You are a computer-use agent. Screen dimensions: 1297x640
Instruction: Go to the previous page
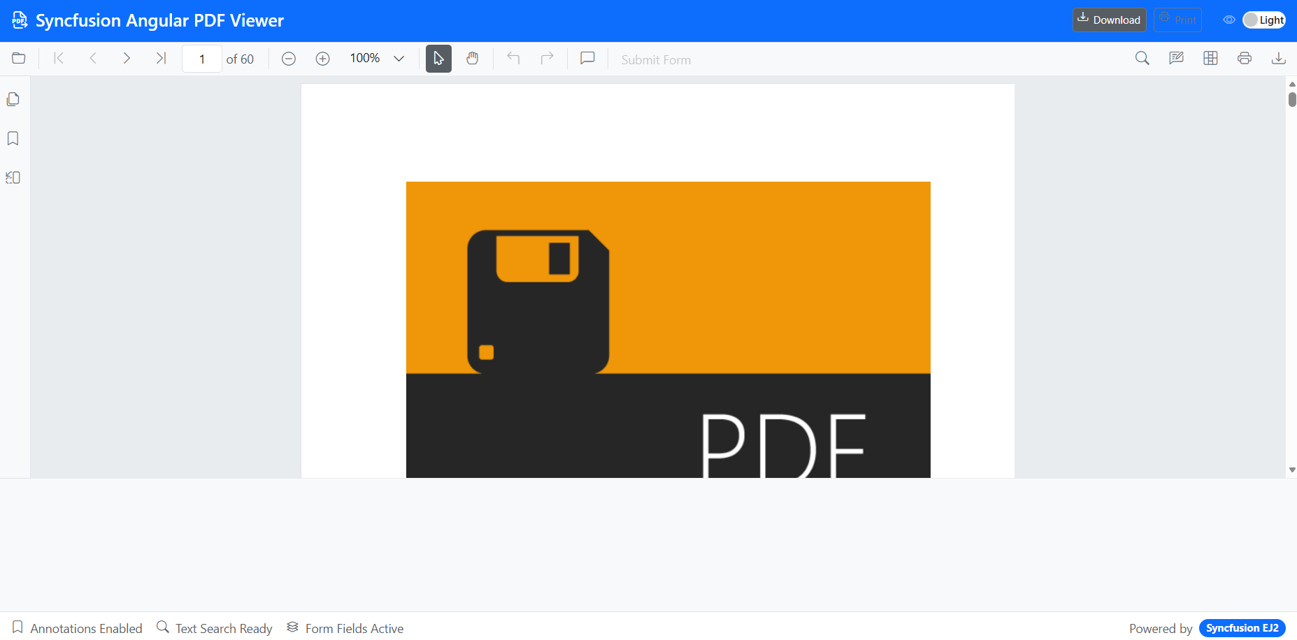coord(93,59)
